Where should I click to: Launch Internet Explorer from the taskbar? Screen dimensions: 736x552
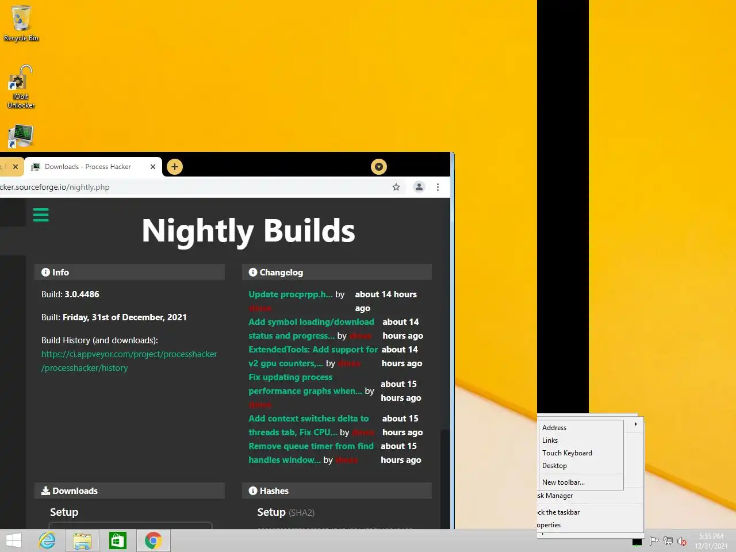[47, 540]
